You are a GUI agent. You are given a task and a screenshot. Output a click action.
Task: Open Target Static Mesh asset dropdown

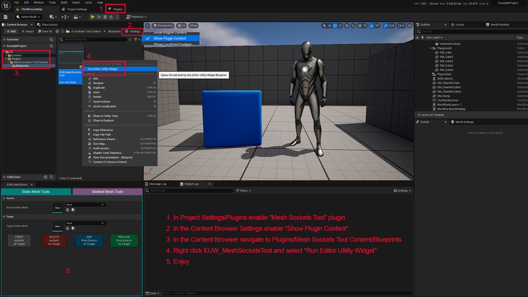pos(85,223)
